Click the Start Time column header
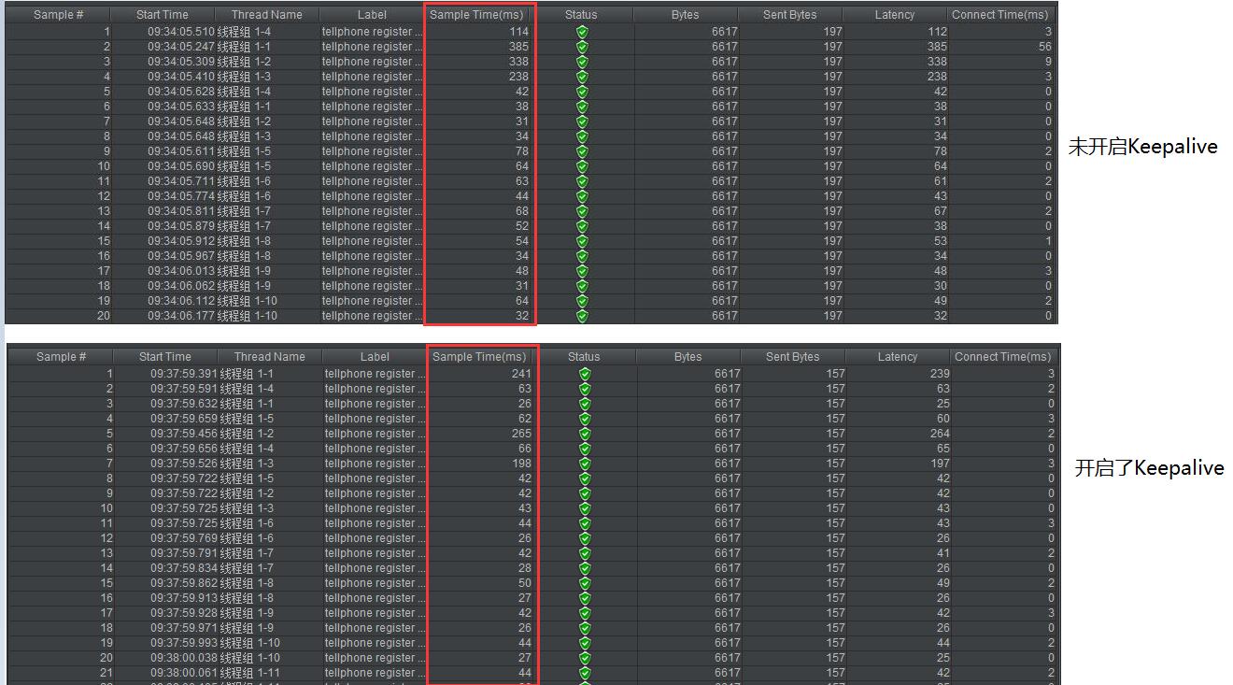 click(x=163, y=14)
